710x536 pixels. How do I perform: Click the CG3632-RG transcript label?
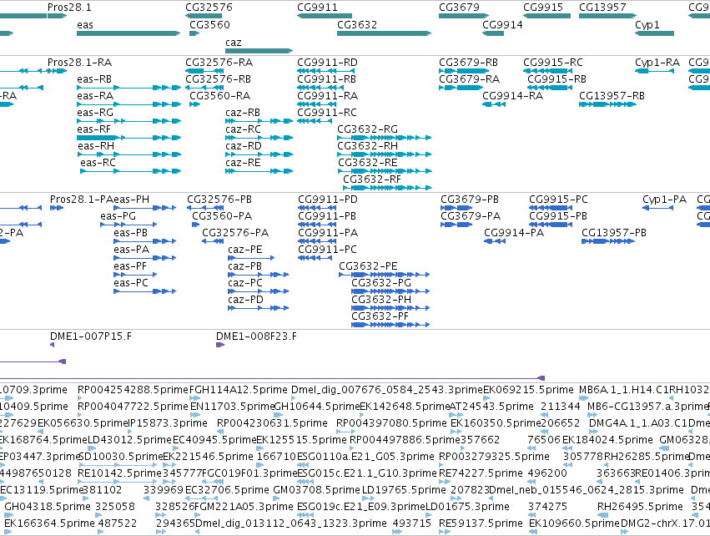click(367, 129)
